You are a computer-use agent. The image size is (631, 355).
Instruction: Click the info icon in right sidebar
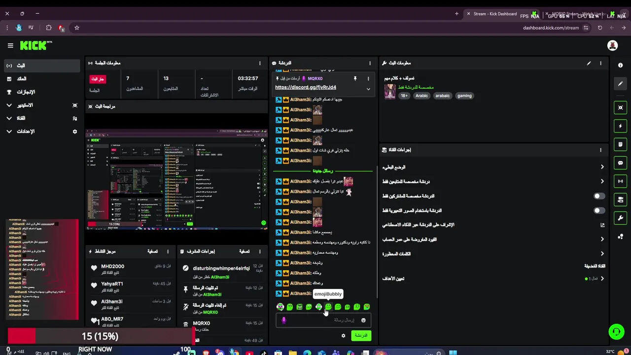[x=620, y=65]
